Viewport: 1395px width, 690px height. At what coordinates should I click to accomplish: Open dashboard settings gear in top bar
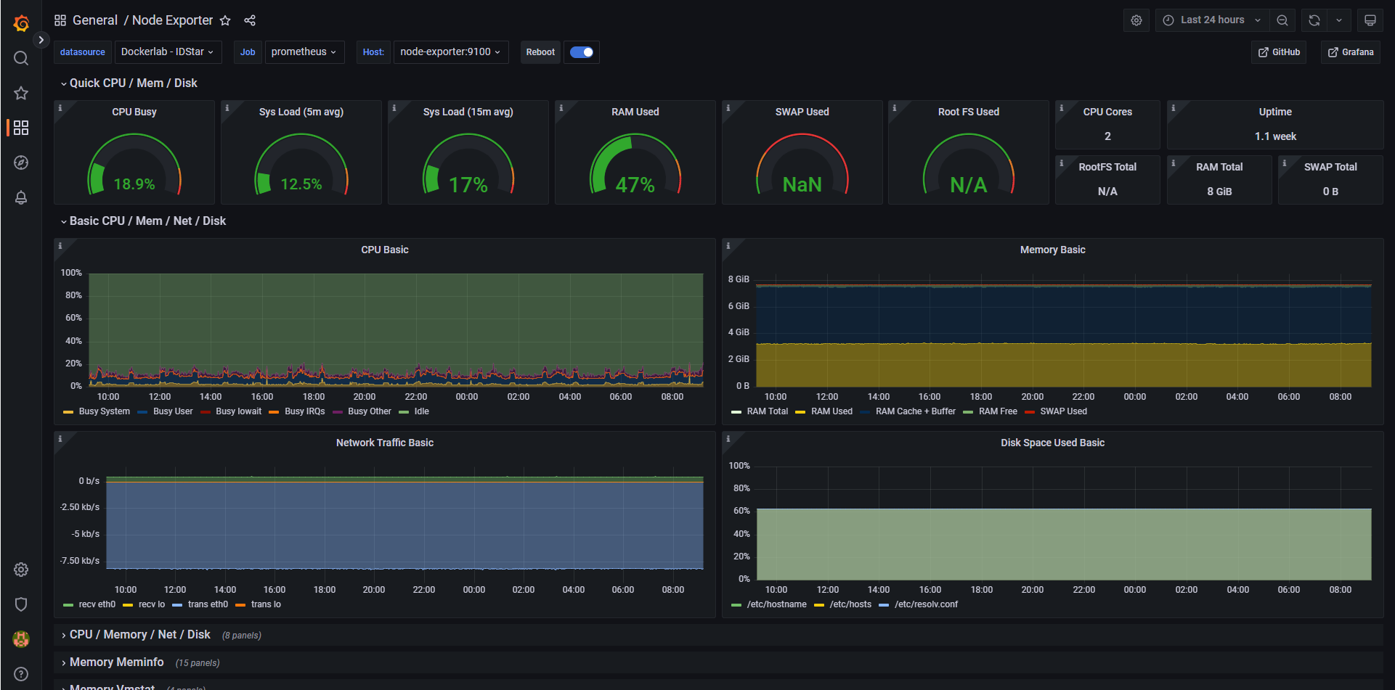1136,20
